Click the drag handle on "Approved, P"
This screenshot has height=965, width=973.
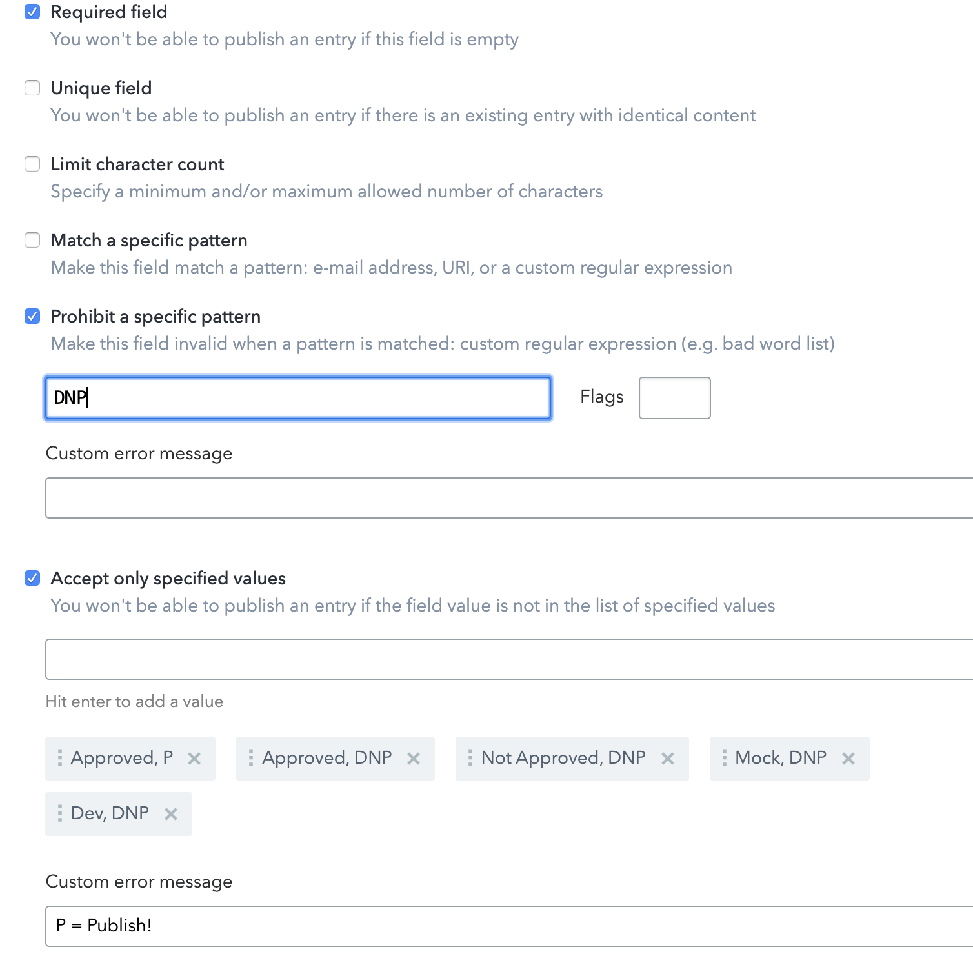[x=59, y=758]
